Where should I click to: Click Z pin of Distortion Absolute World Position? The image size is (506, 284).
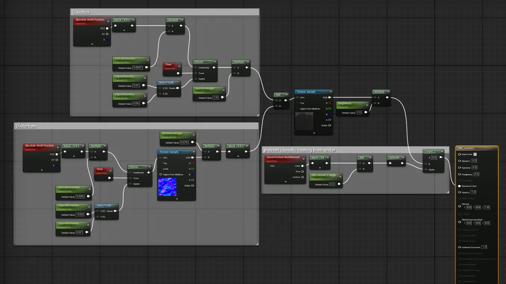[57, 166]
